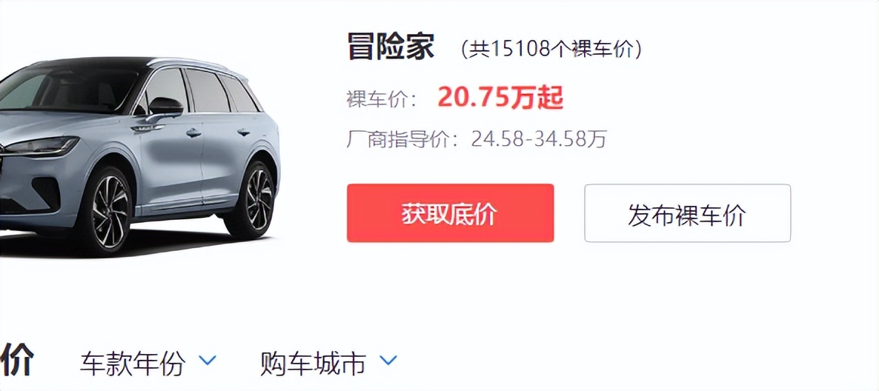This screenshot has width=879, height=391.
Task: Click the 厂商指导价 24.58-34.58万 text
Action: 477,138
